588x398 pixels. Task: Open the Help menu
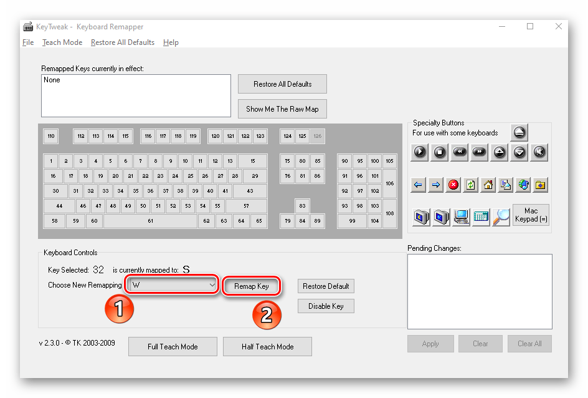coord(171,42)
